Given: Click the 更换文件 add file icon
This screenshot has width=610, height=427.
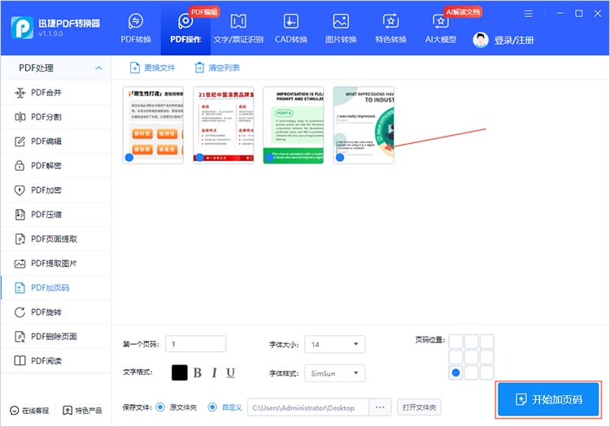Looking at the screenshot, I should click(x=136, y=68).
